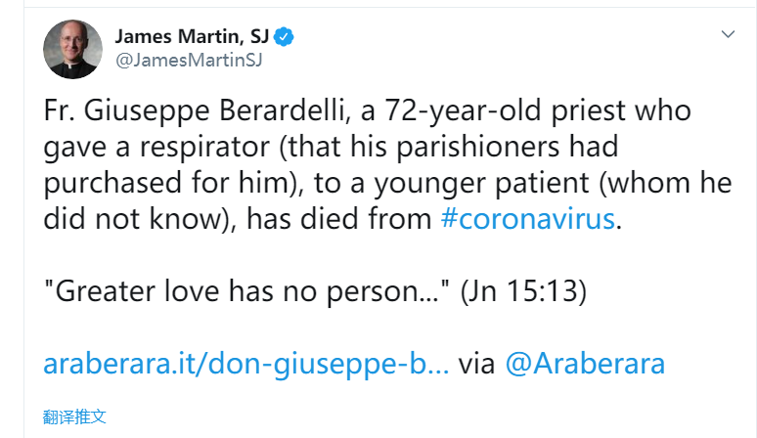This screenshot has height=438, width=757.
Task: Click the word 'via' before @Araberara
Action: [x=476, y=364]
